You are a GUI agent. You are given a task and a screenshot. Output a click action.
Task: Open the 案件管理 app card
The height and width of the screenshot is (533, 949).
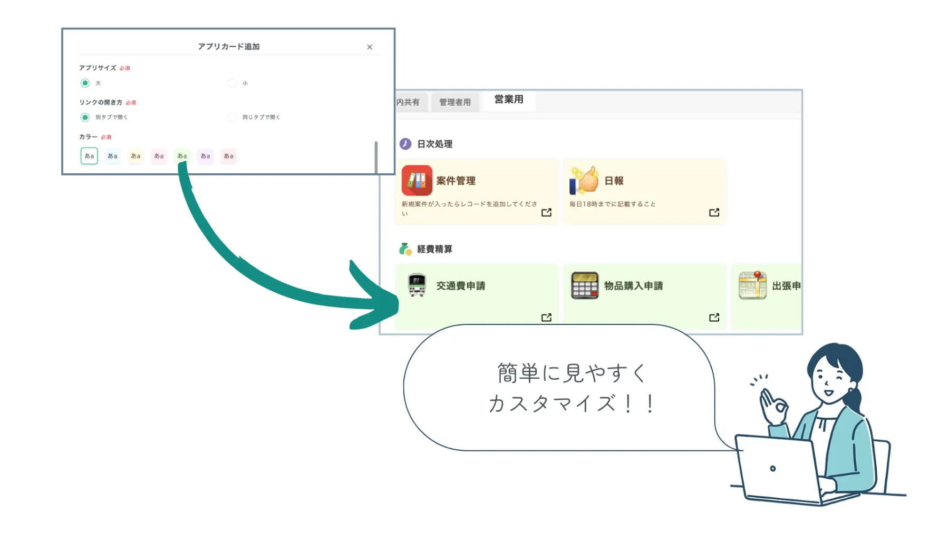[x=476, y=191]
